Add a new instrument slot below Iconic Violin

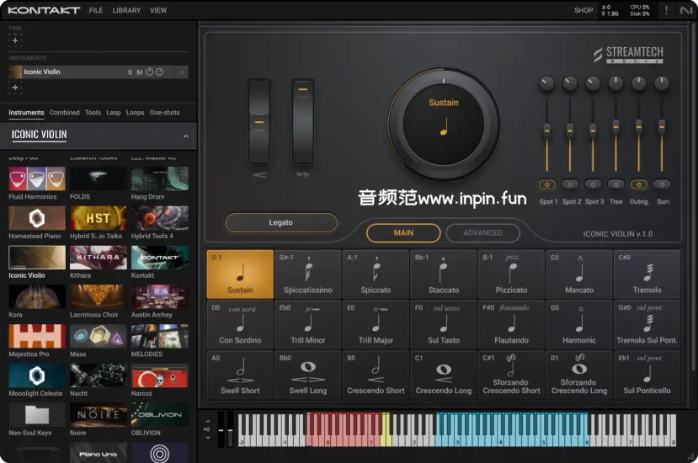[15, 88]
